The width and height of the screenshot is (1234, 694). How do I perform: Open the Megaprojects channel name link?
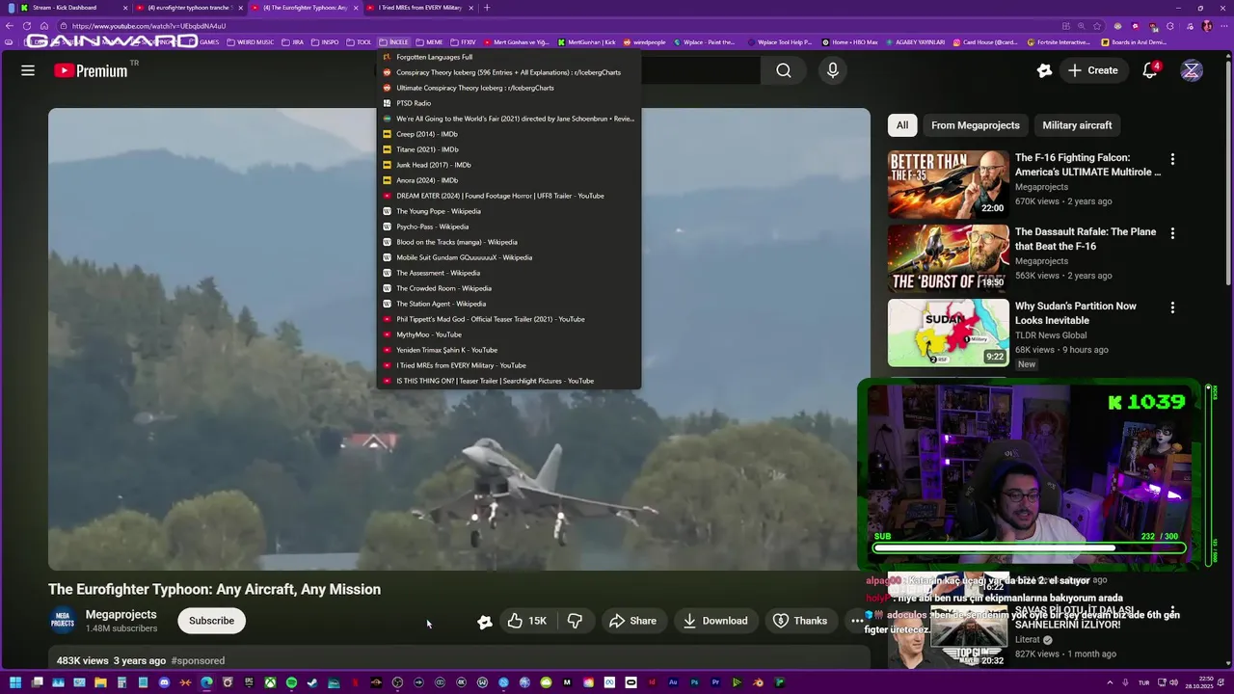pos(121,614)
